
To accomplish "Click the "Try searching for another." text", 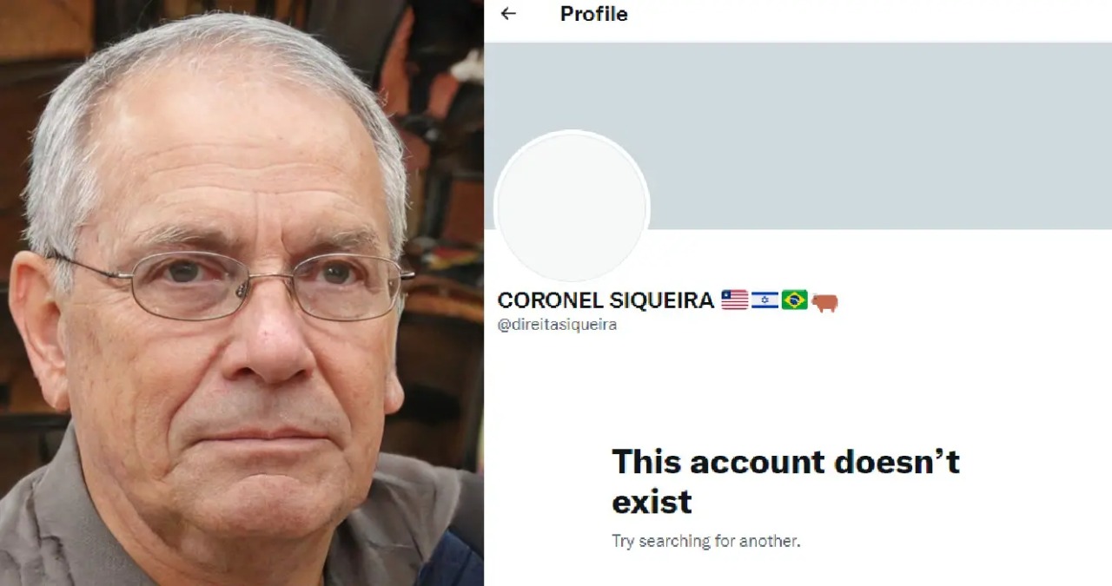I will coord(705,541).
